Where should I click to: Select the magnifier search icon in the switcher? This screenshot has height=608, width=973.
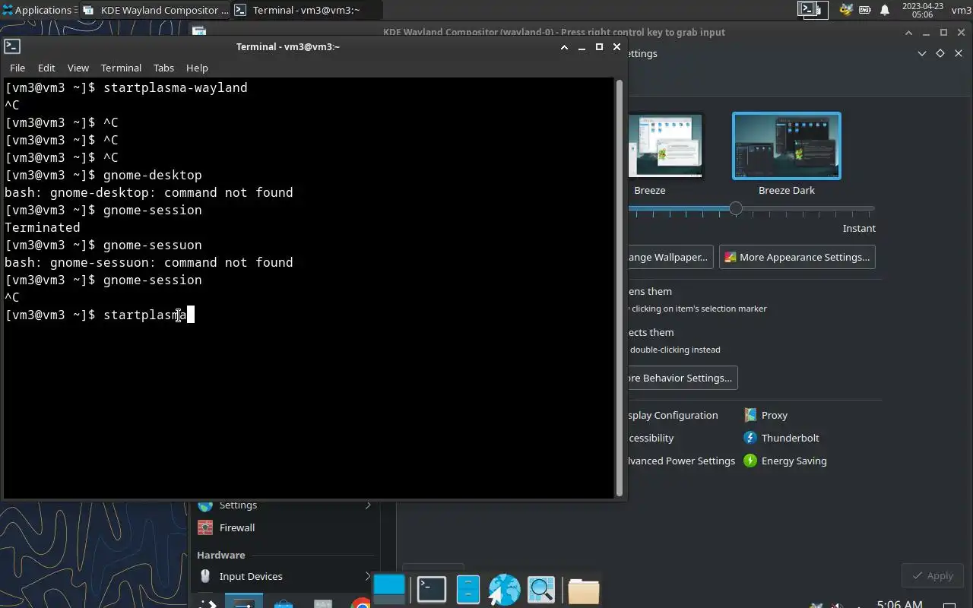(541, 590)
